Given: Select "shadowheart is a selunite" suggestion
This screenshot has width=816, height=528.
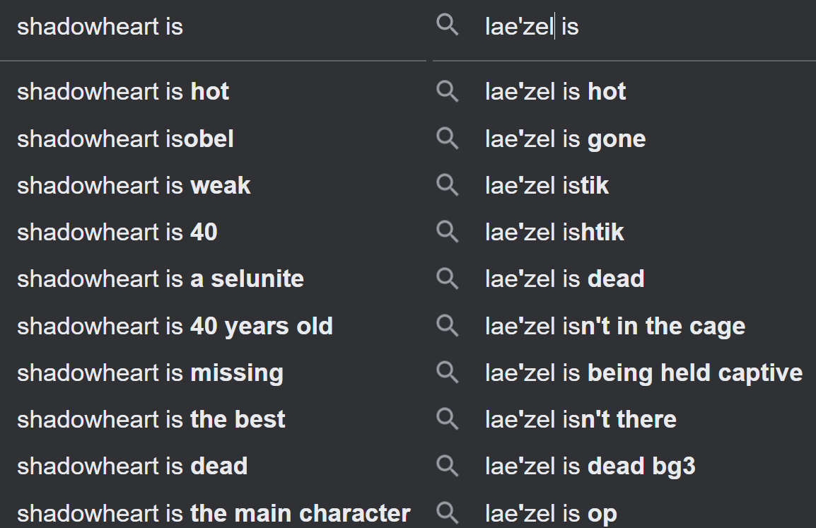Looking at the screenshot, I should (x=161, y=278).
